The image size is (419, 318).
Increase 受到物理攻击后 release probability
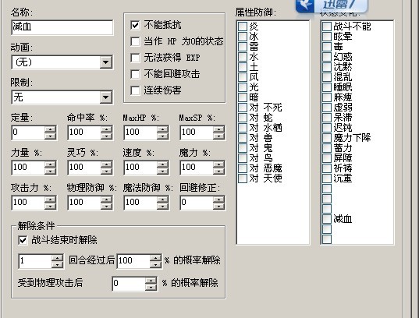tap(151, 281)
